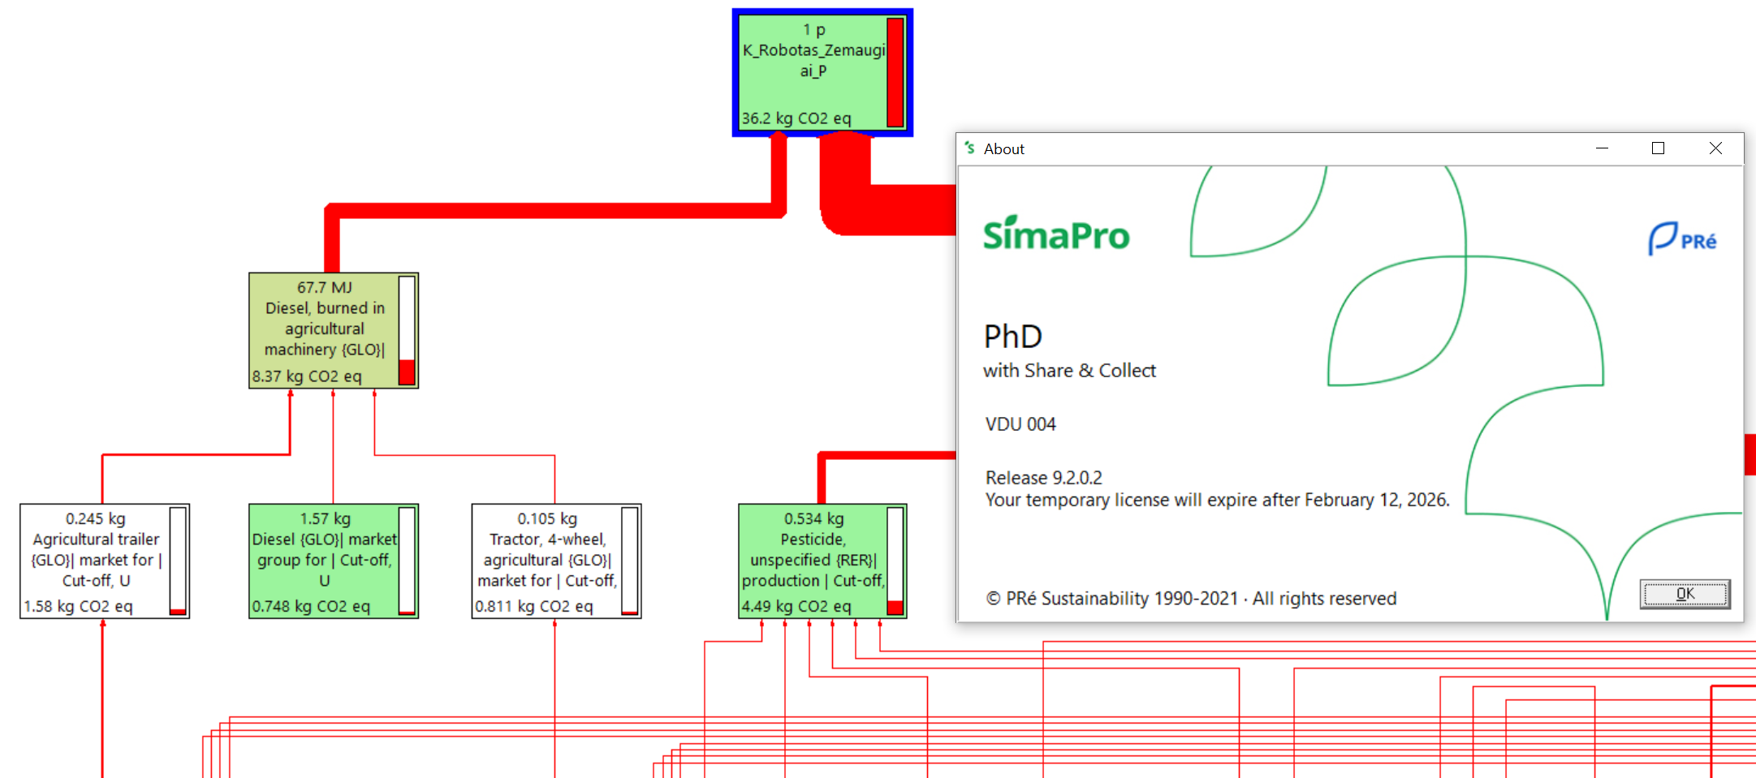
Task: Click the PRé logo
Action: click(x=1682, y=239)
